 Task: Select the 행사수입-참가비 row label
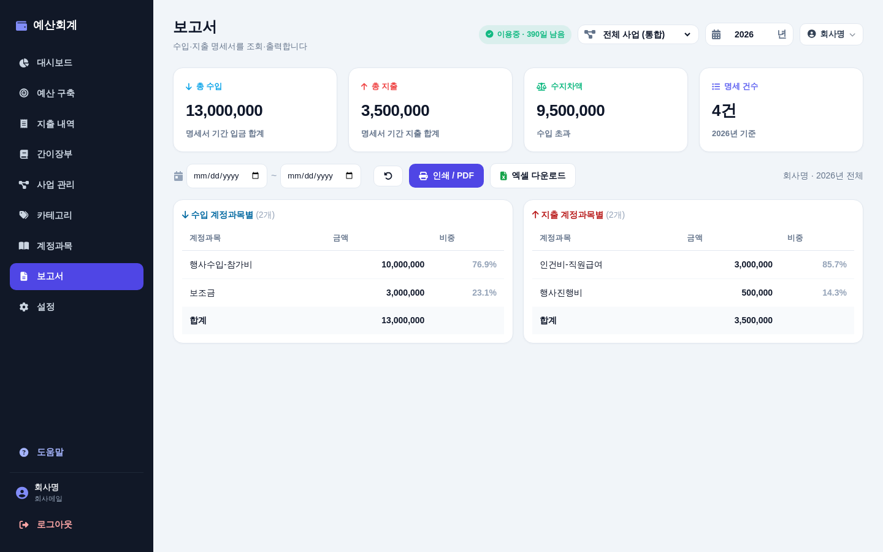pyautogui.click(x=221, y=265)
